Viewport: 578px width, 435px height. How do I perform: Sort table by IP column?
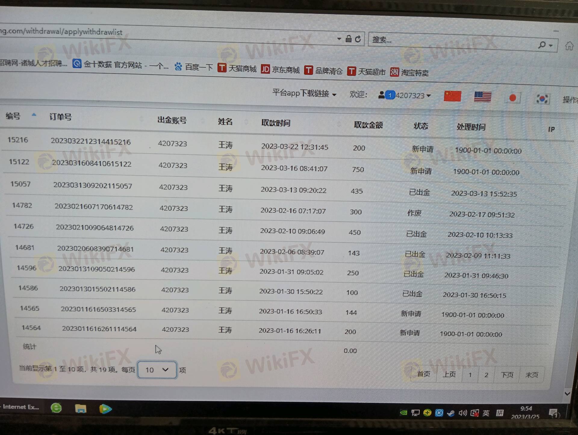[551, 129]
